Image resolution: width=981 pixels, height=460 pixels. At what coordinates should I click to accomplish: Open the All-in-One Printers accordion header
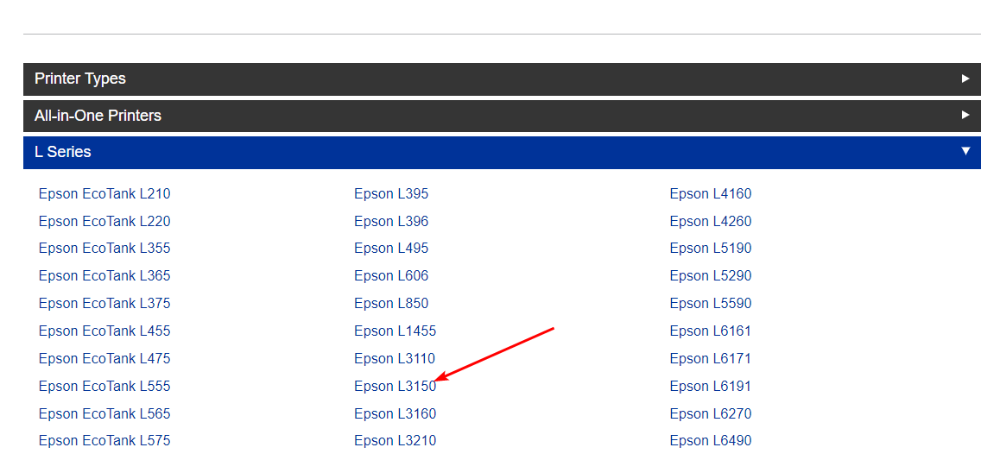[x=502, y=116]
